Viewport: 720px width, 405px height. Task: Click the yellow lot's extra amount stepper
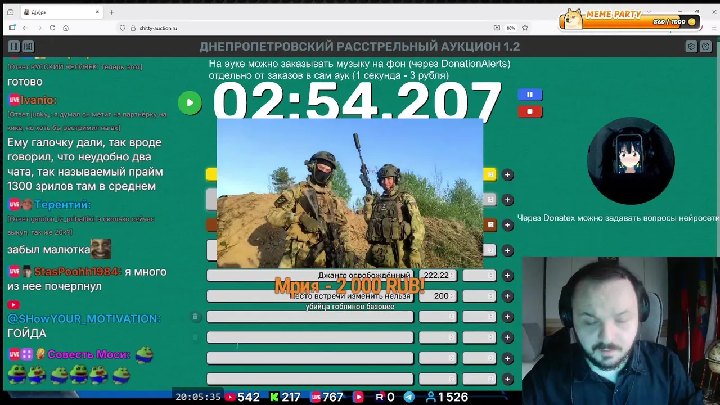point(490,175)
